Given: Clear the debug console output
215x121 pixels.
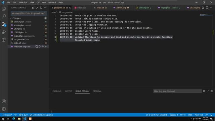Looking at the screenshot, I should 204,91.
